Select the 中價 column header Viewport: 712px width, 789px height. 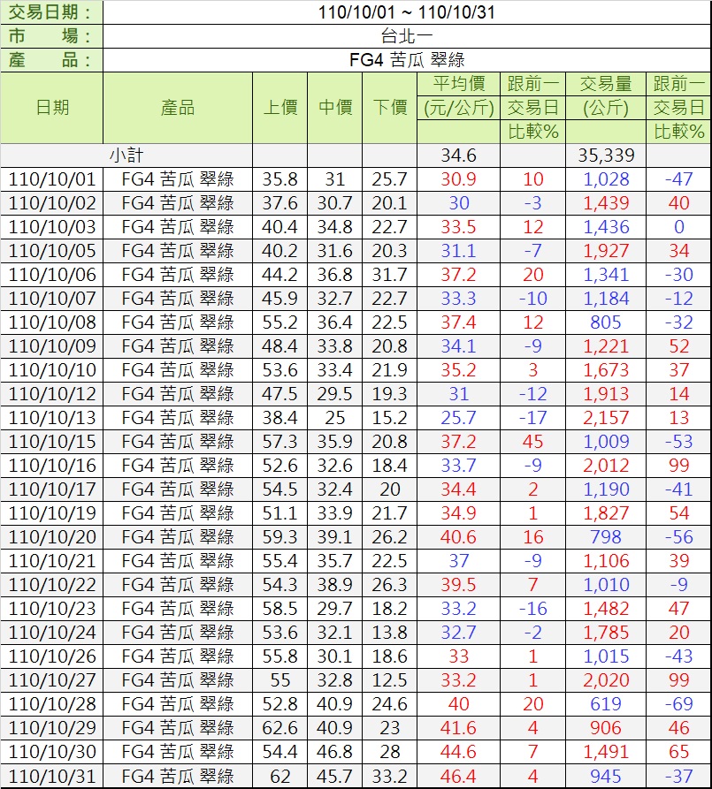click(x=335, y=108)
